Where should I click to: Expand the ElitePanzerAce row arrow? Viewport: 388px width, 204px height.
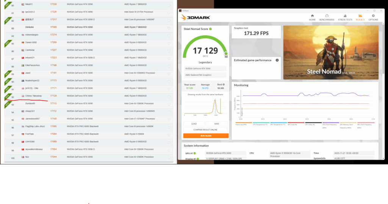point(169,66)
